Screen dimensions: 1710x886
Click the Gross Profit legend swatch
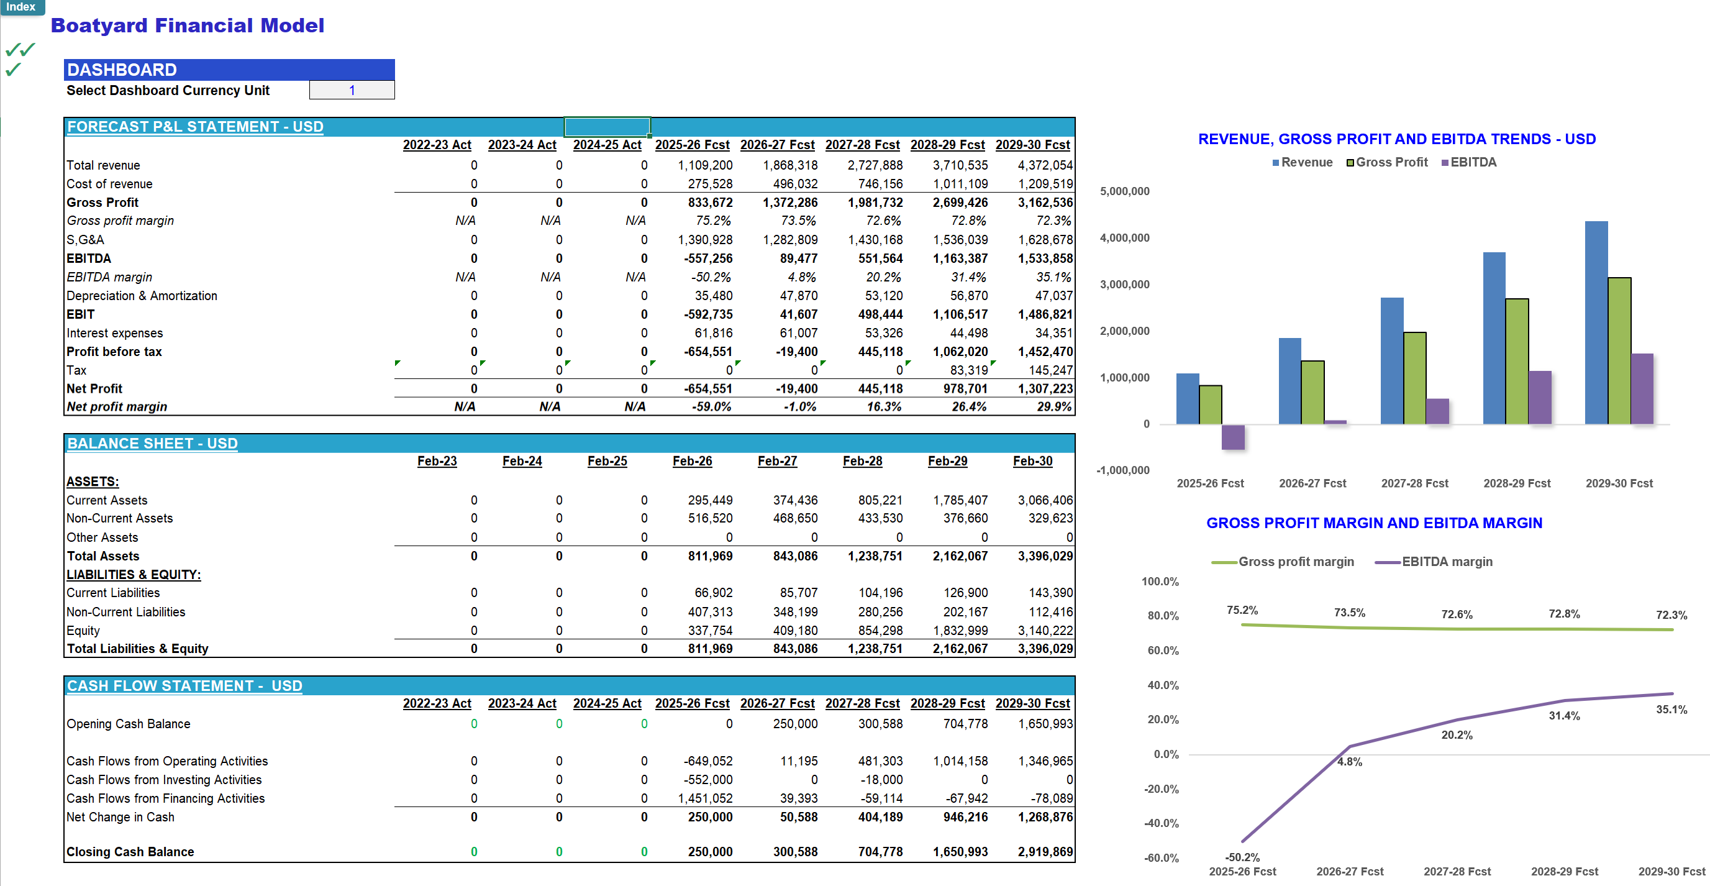pos(1350,163)
